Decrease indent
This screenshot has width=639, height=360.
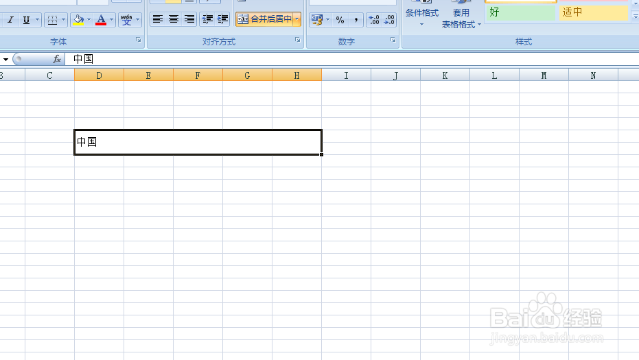pos(207,19)
